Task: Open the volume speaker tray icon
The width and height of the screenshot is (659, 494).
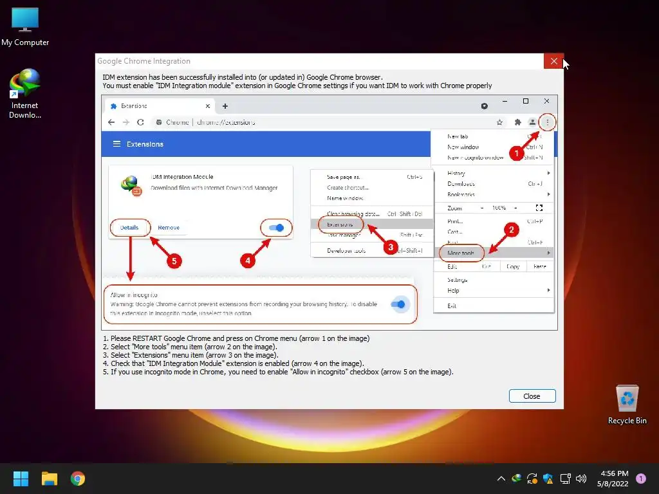Action: click(581, 479)
